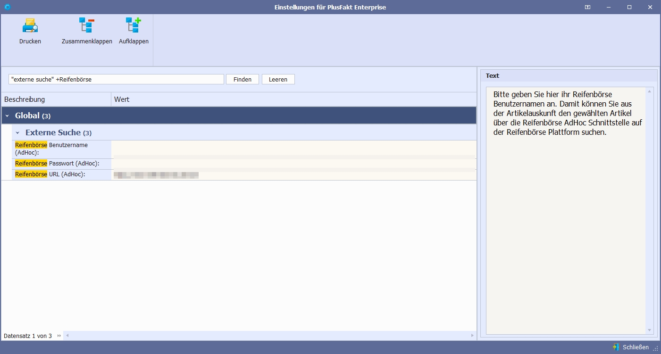The image size is (661, 354).
Task: Click the Benutzername value cell
Action: (294, 149)
